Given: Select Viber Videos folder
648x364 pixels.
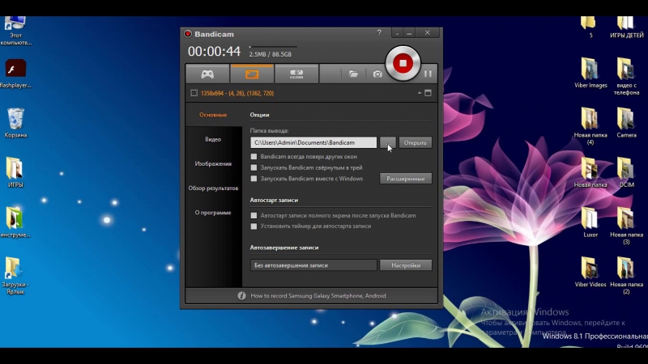Looking at the screenshot, I should (590, 272).
